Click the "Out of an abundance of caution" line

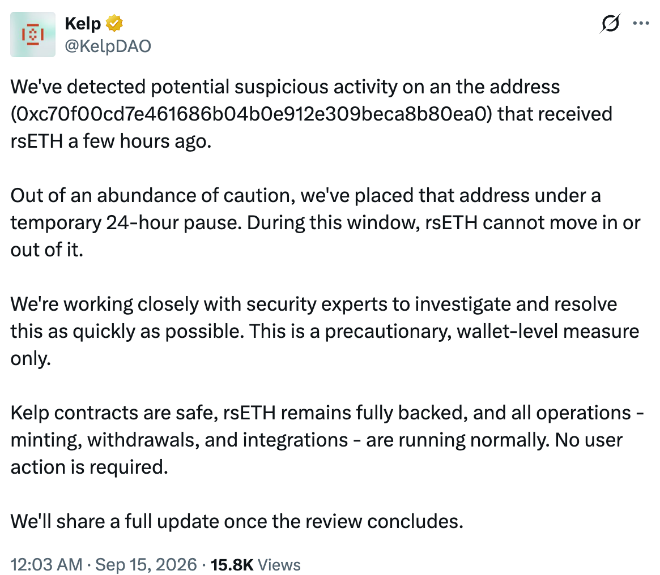305,196
